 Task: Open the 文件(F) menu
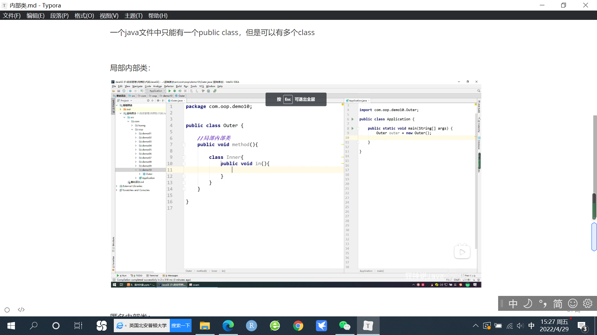pyautogui.click(x=12, y=16)
